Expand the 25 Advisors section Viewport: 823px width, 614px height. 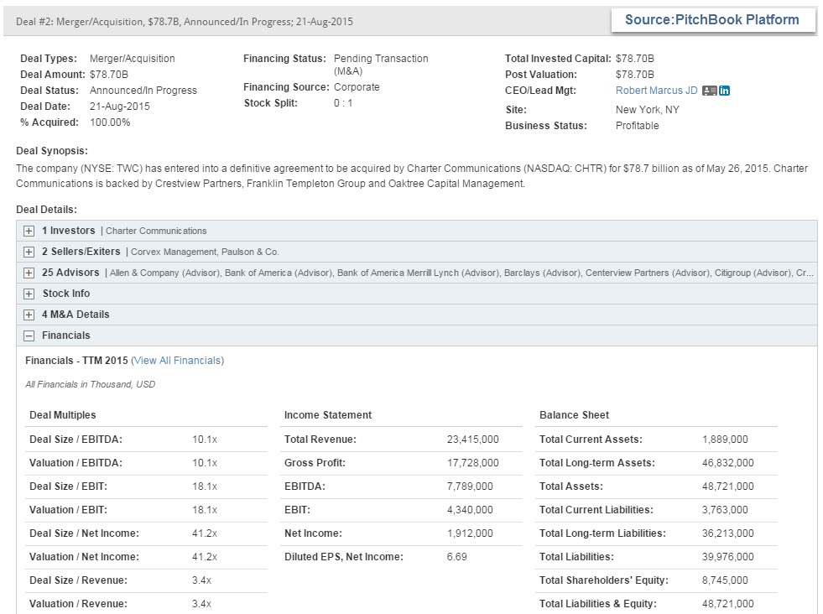29,273
